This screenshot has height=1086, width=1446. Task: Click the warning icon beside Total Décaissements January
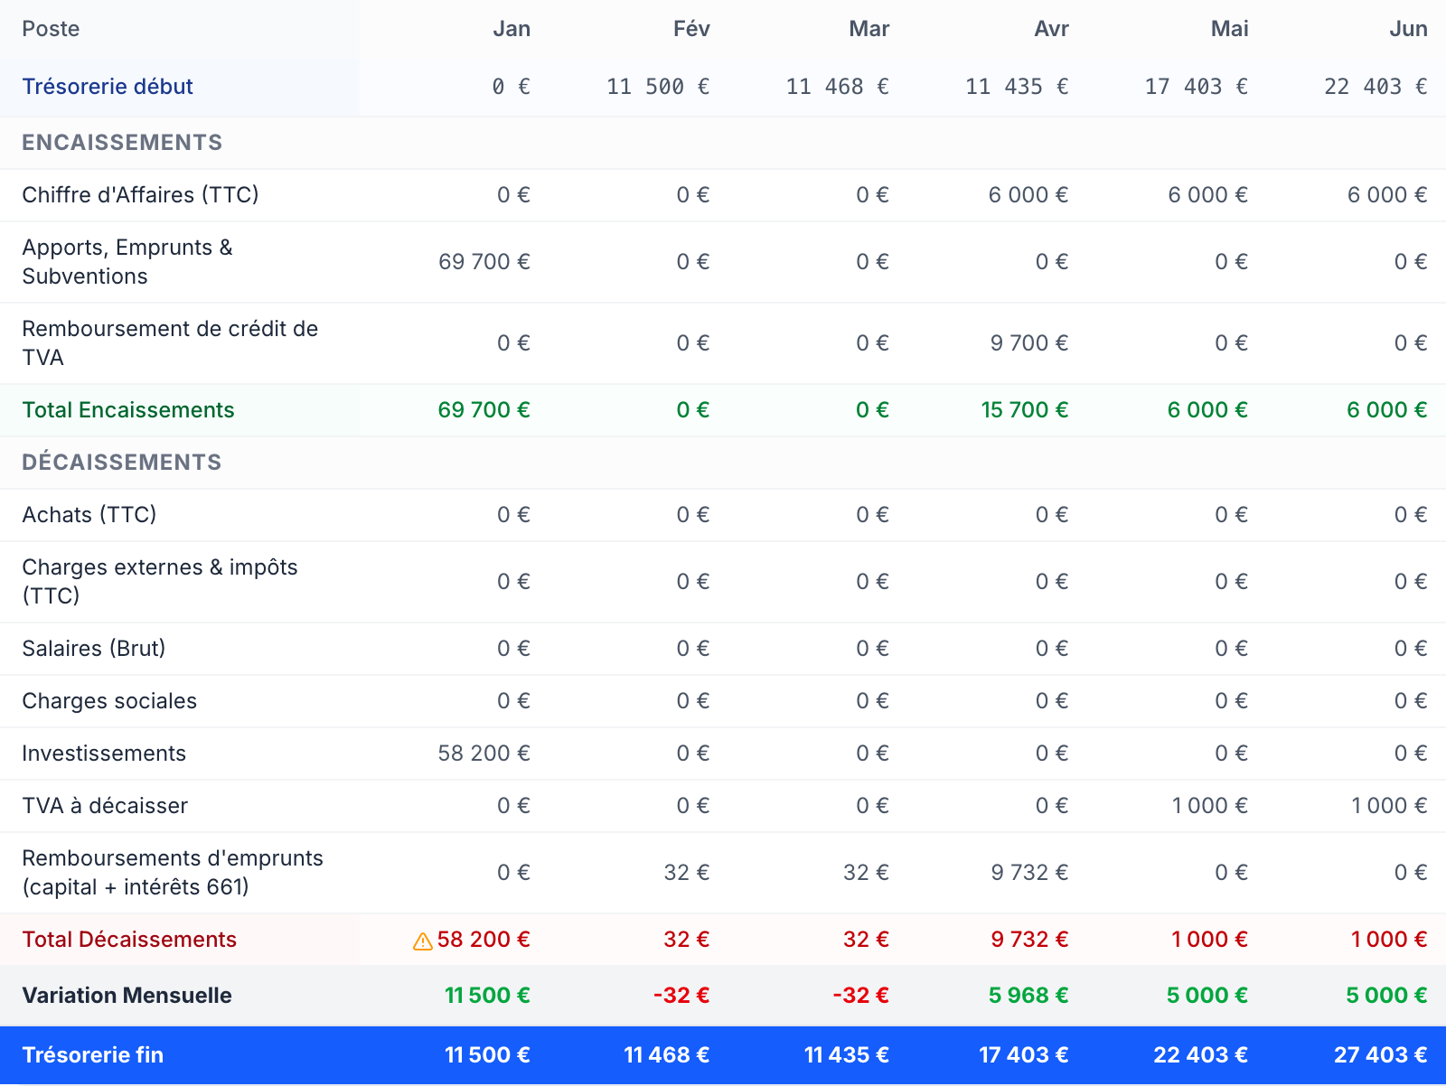coord(422,941)
